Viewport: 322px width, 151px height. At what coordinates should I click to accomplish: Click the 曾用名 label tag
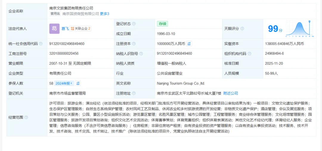pos(55,14)
